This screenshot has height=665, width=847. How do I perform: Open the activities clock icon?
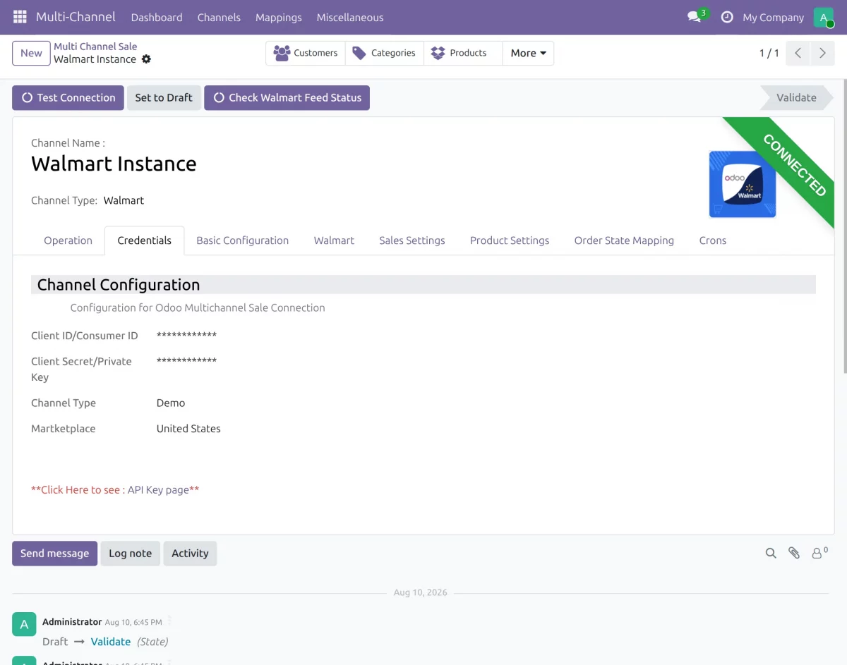(727, 17)
